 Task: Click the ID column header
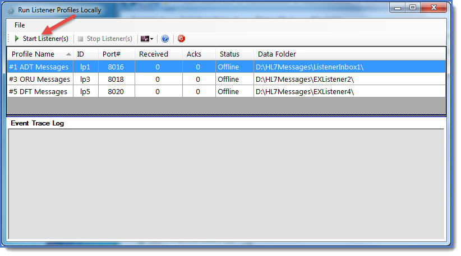click(x=86, y=54)
